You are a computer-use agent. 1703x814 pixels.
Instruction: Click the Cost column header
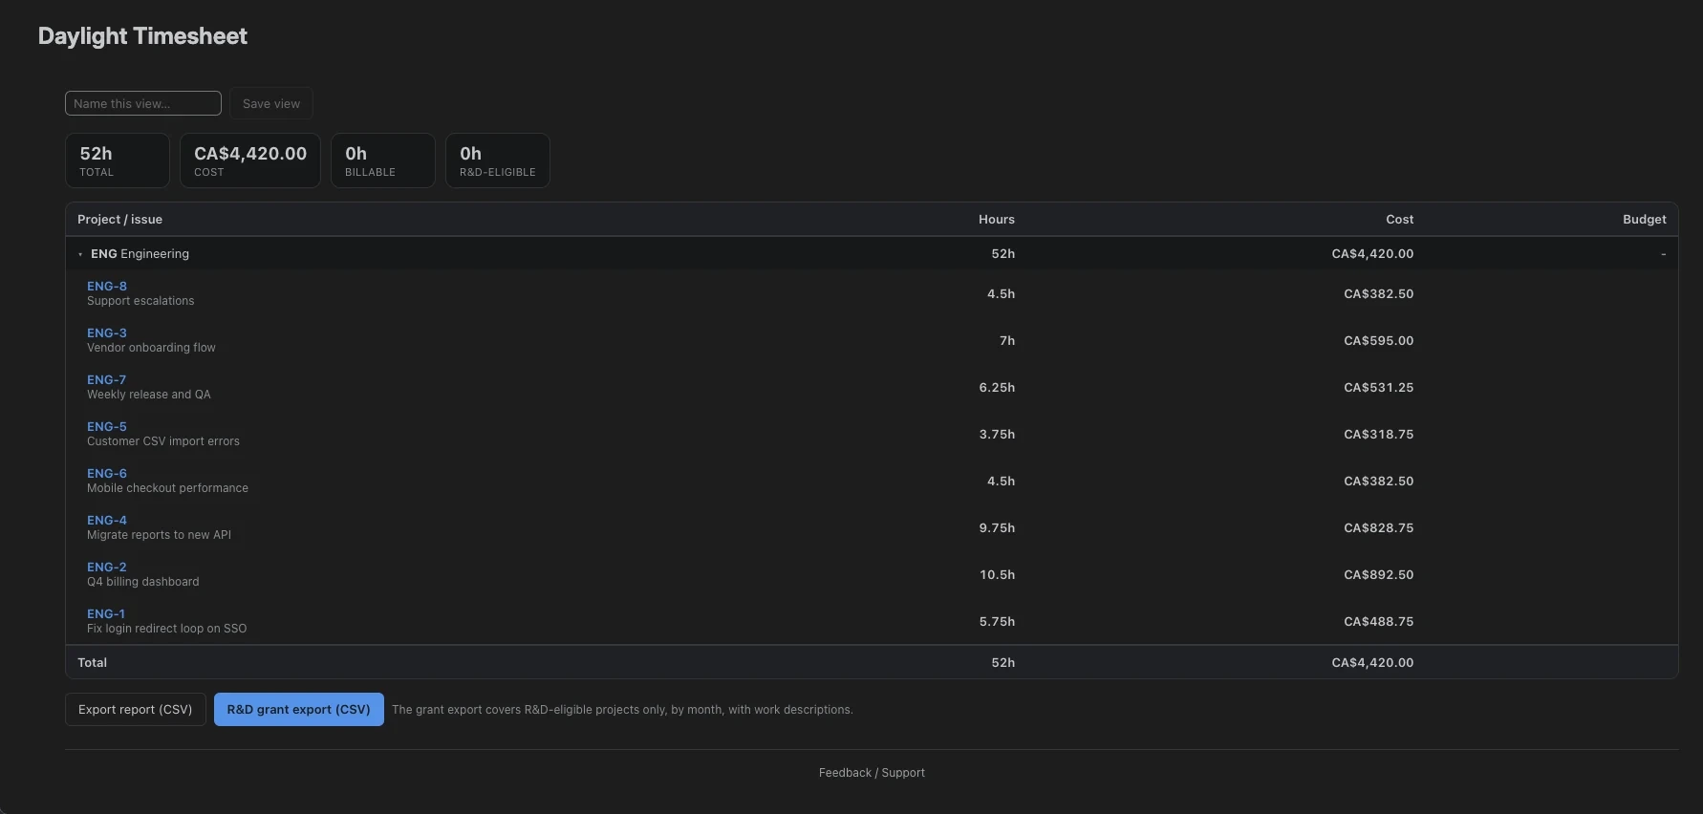[1400, 220]
